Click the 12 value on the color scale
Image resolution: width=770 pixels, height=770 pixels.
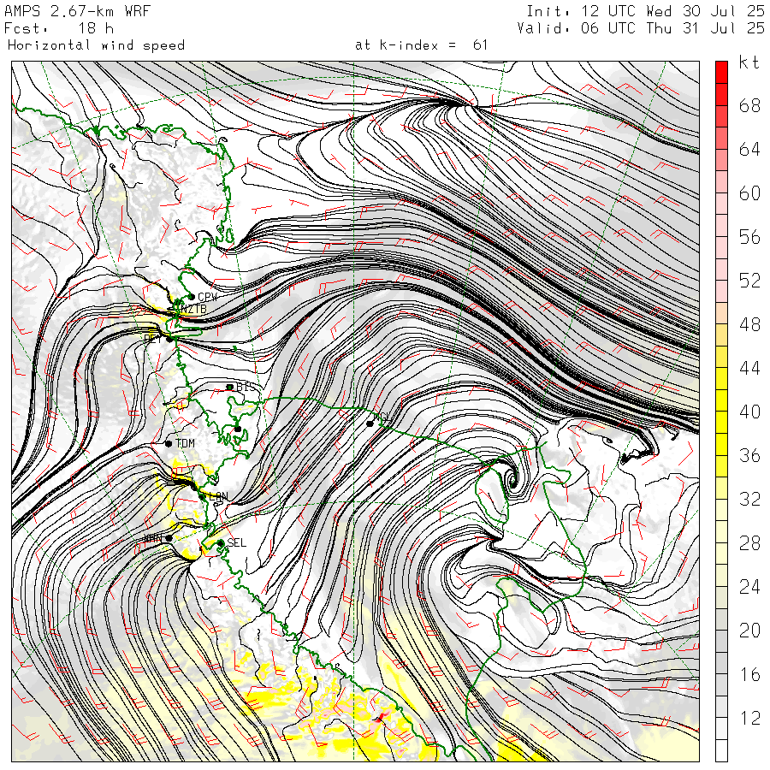(x=749, y=719)
